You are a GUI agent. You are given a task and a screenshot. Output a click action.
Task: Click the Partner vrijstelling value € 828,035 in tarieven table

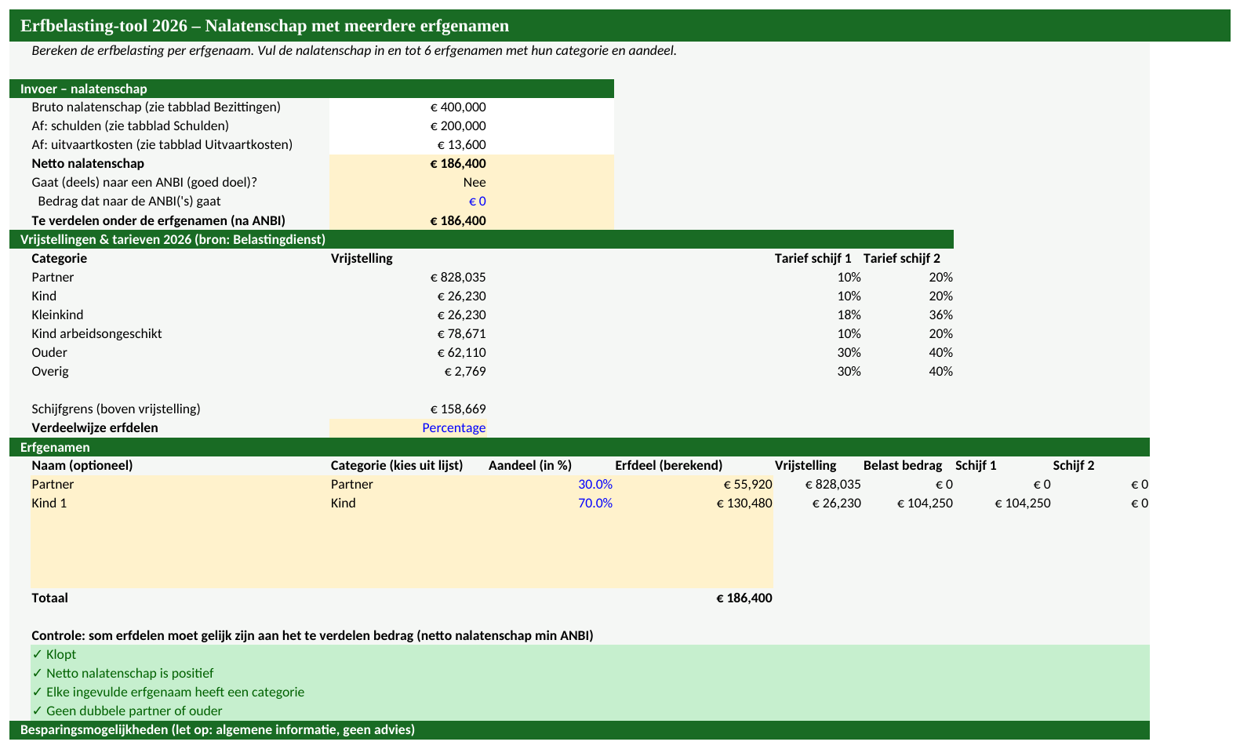pyautogui.click(x=458, y=278)
